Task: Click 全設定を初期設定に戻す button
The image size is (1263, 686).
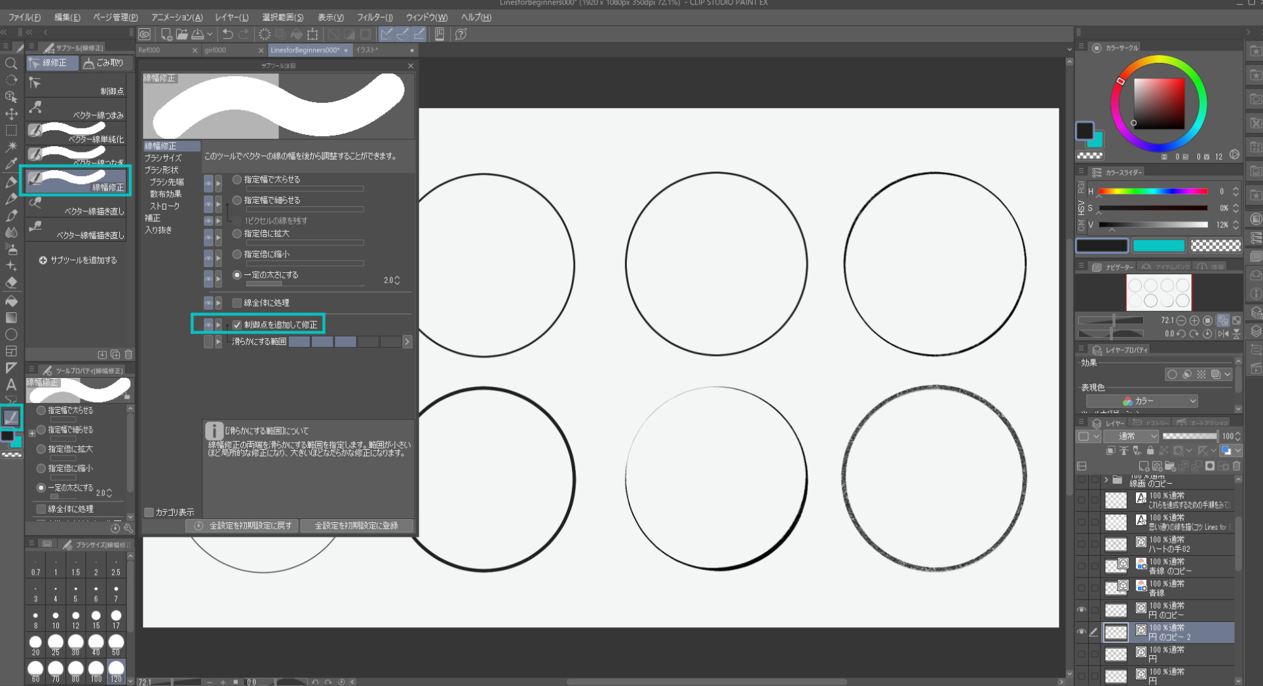Action: point(242,526)
